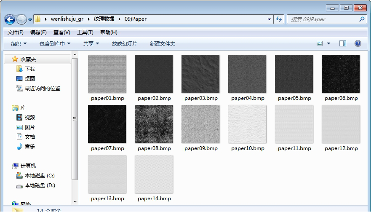
Task: Select paper02.bmp thumbnail
Action: 154,74
